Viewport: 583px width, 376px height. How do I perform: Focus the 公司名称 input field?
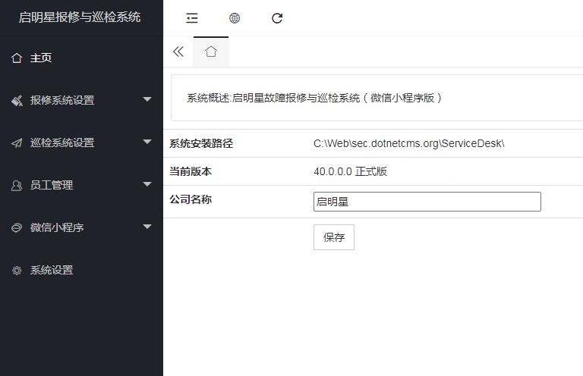427,202
